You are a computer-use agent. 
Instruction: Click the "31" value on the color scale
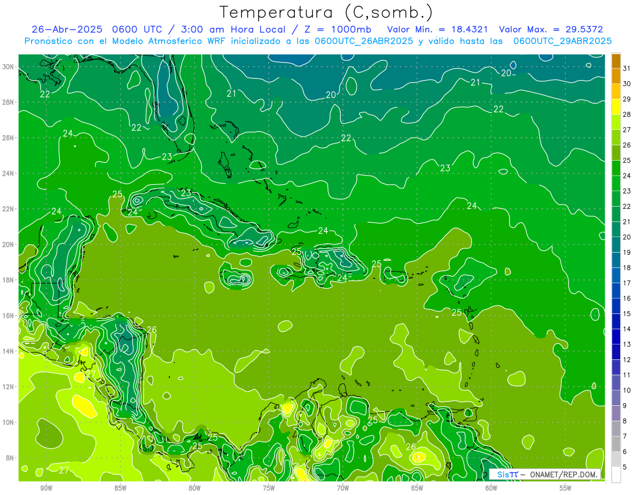[x=627, y=68]
